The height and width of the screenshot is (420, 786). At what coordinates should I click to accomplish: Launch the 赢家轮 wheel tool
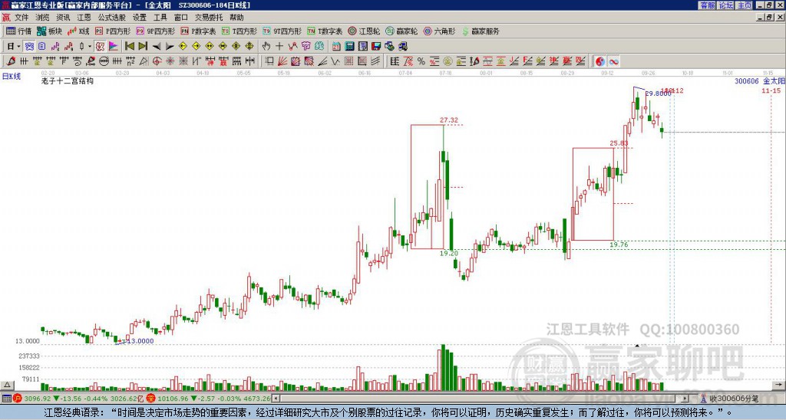pyautogui.click(x=401, y=31)
